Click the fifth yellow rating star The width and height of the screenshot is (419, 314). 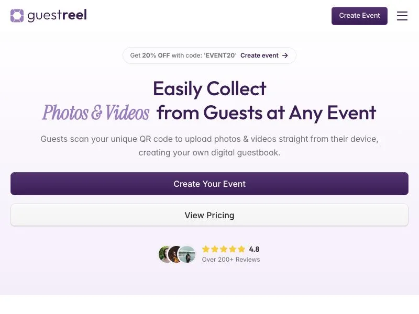click(x=241, y=249)
